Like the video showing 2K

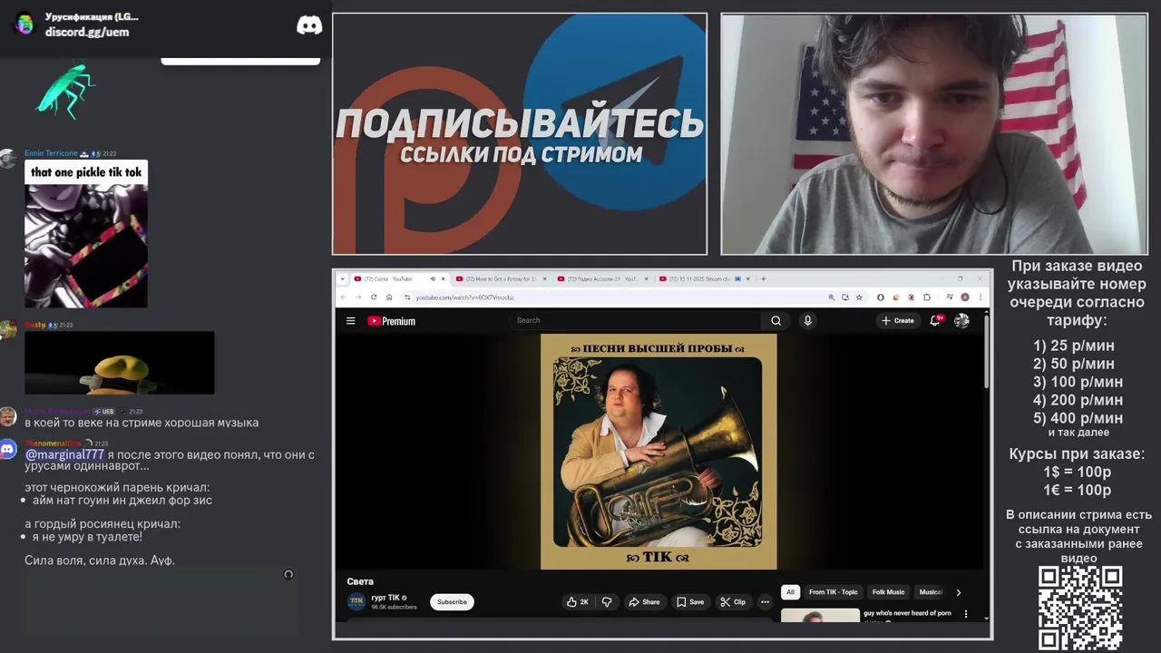[577, 601]
